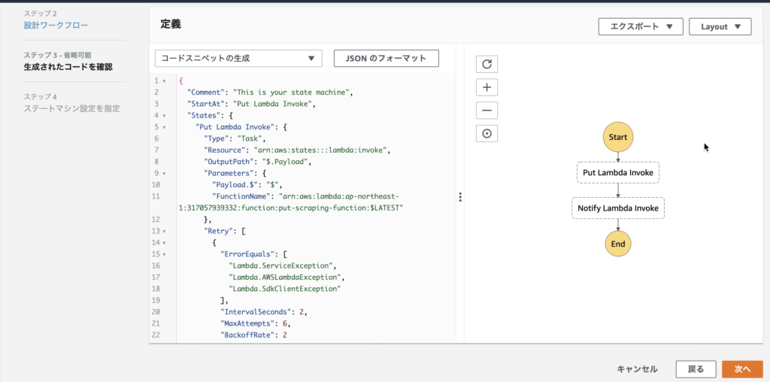Collapse code fold arrow at line 1
Viewport: 770px width, 382px height.
[x=164, y=81]
